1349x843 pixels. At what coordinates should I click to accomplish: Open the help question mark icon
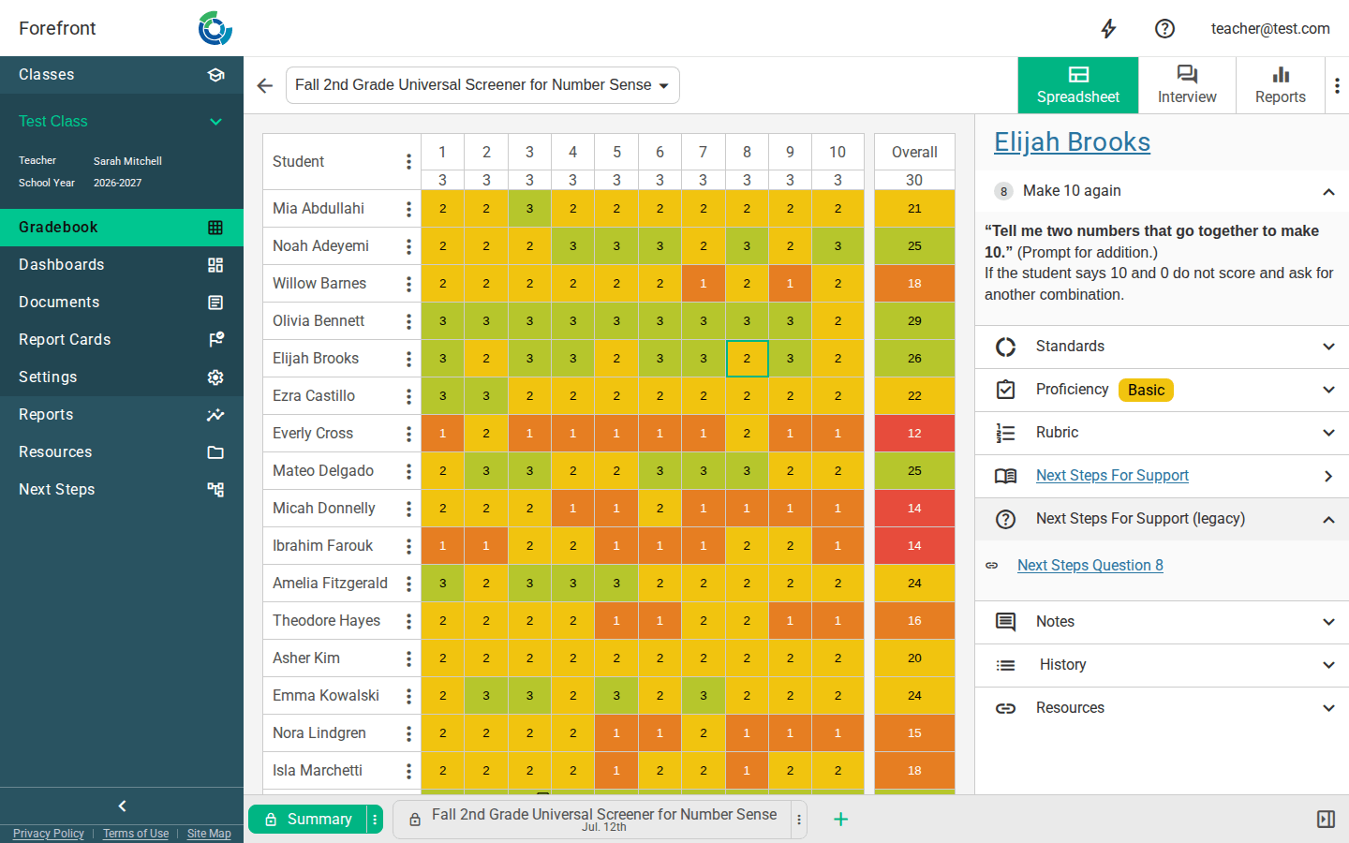(x=1164, y=29)
